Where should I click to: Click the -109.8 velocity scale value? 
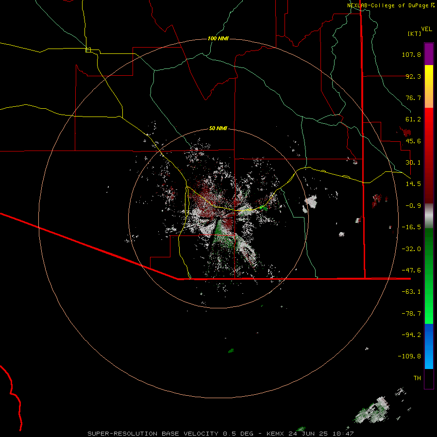click(x=409, y=356)
